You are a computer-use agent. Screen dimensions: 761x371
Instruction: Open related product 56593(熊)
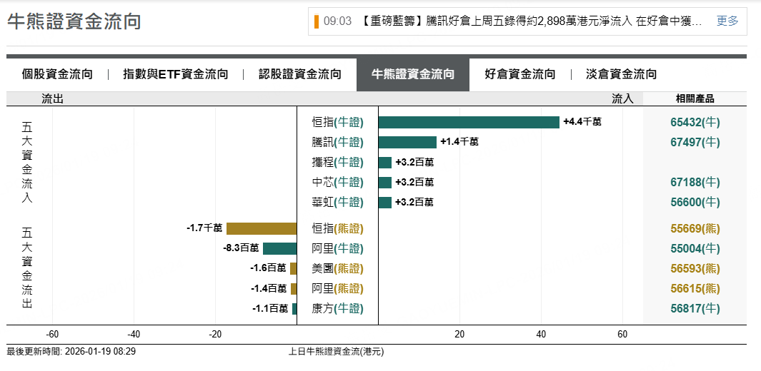(x=695, y=268)
